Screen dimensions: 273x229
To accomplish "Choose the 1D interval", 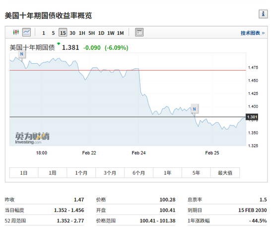I will point(101,33).
